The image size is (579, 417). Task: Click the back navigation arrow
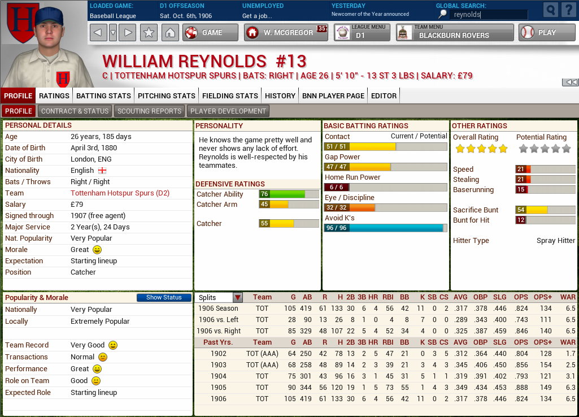[97, 32]
